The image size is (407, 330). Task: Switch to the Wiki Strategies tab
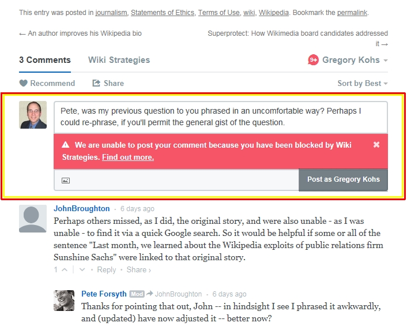[x=119, y=60]
